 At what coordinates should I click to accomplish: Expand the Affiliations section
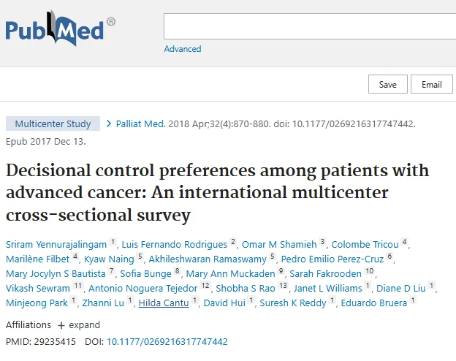point(79,325)
